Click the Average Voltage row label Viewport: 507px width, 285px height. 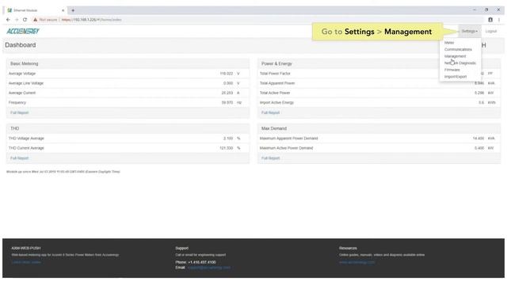click(22, 74)
